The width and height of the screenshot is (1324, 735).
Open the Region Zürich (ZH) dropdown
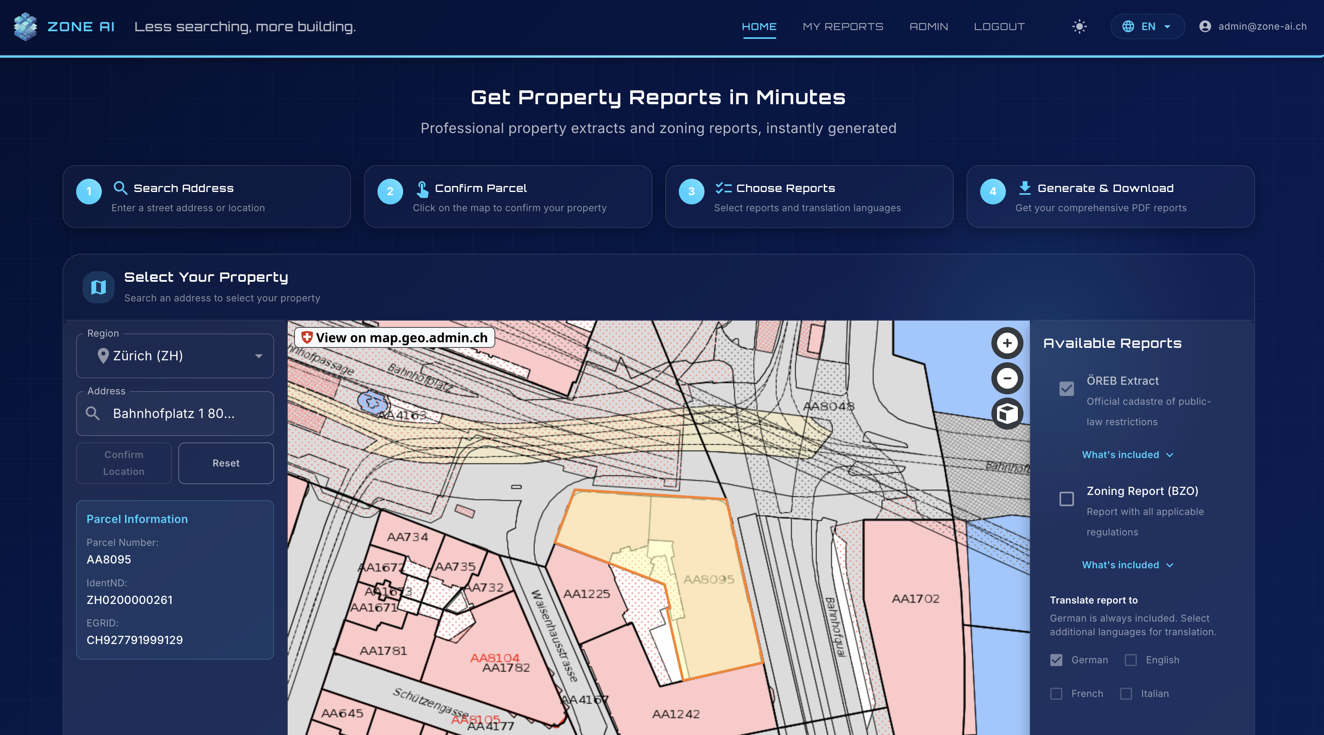click(175, 356)
